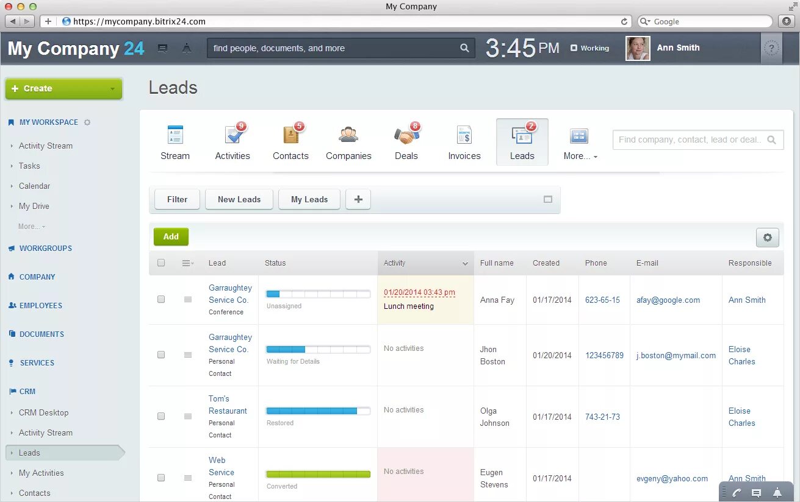Open header actions menu dropdown in table
Viewport: 800px width, 502px height.
pyautogui.click(x=188, y=263)
